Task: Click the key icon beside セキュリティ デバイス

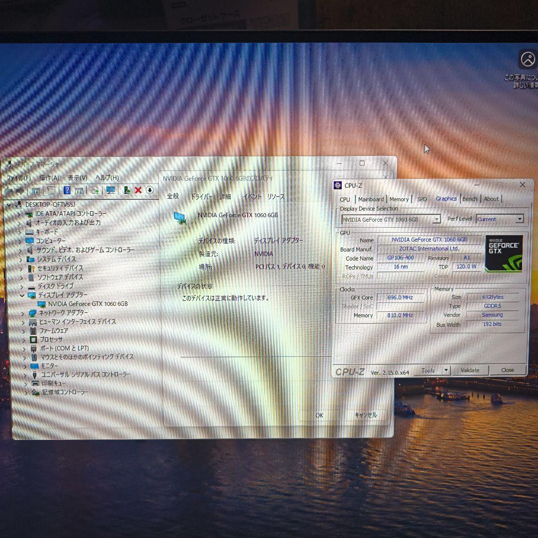Action: click(x=31, y=268)
